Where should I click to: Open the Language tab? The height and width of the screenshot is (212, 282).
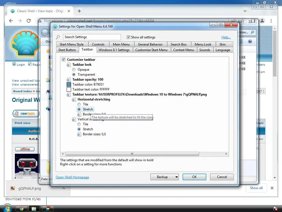[x=223, y=50]
